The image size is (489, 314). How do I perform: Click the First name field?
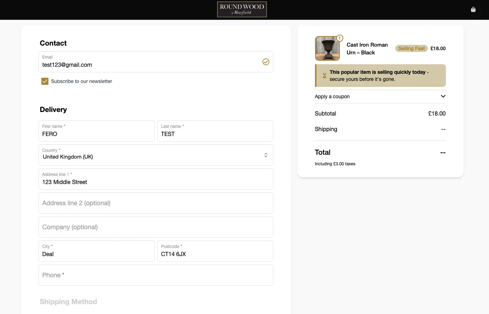(96, 134)
